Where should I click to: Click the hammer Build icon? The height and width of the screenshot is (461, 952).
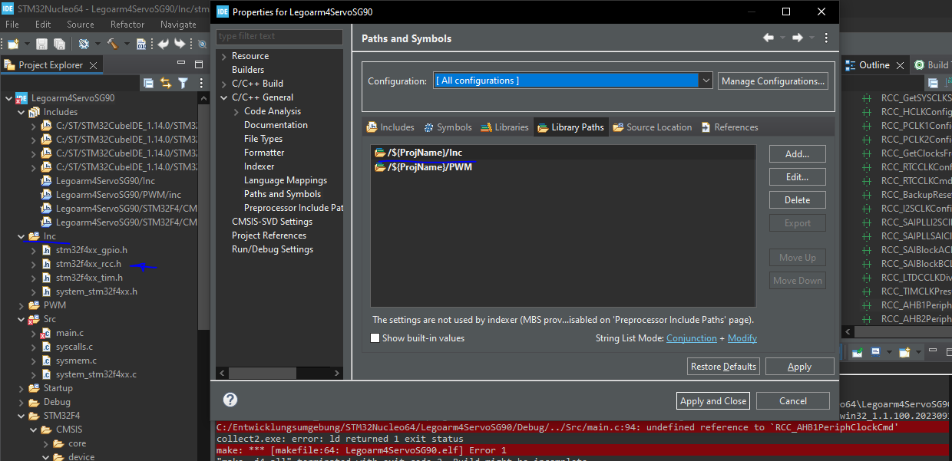pos(112,44)
